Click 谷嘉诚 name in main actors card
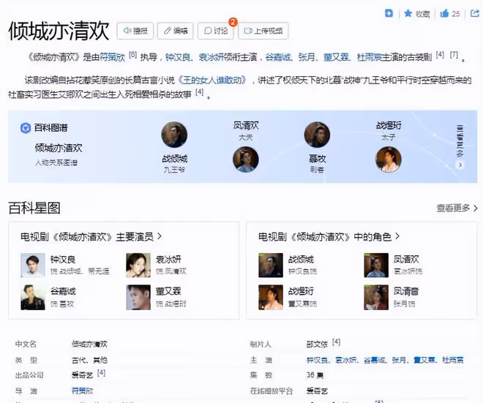 (63, 291)
